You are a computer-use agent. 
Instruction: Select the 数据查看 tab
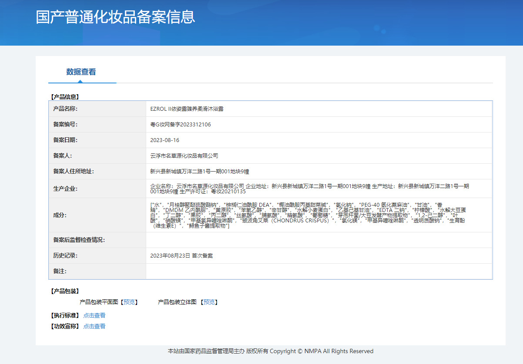[81, 72]
